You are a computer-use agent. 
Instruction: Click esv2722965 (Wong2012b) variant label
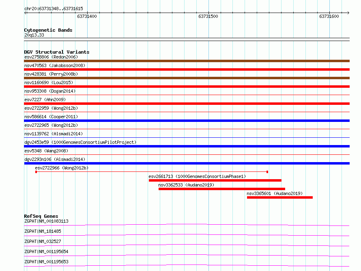tap(51, 125)
